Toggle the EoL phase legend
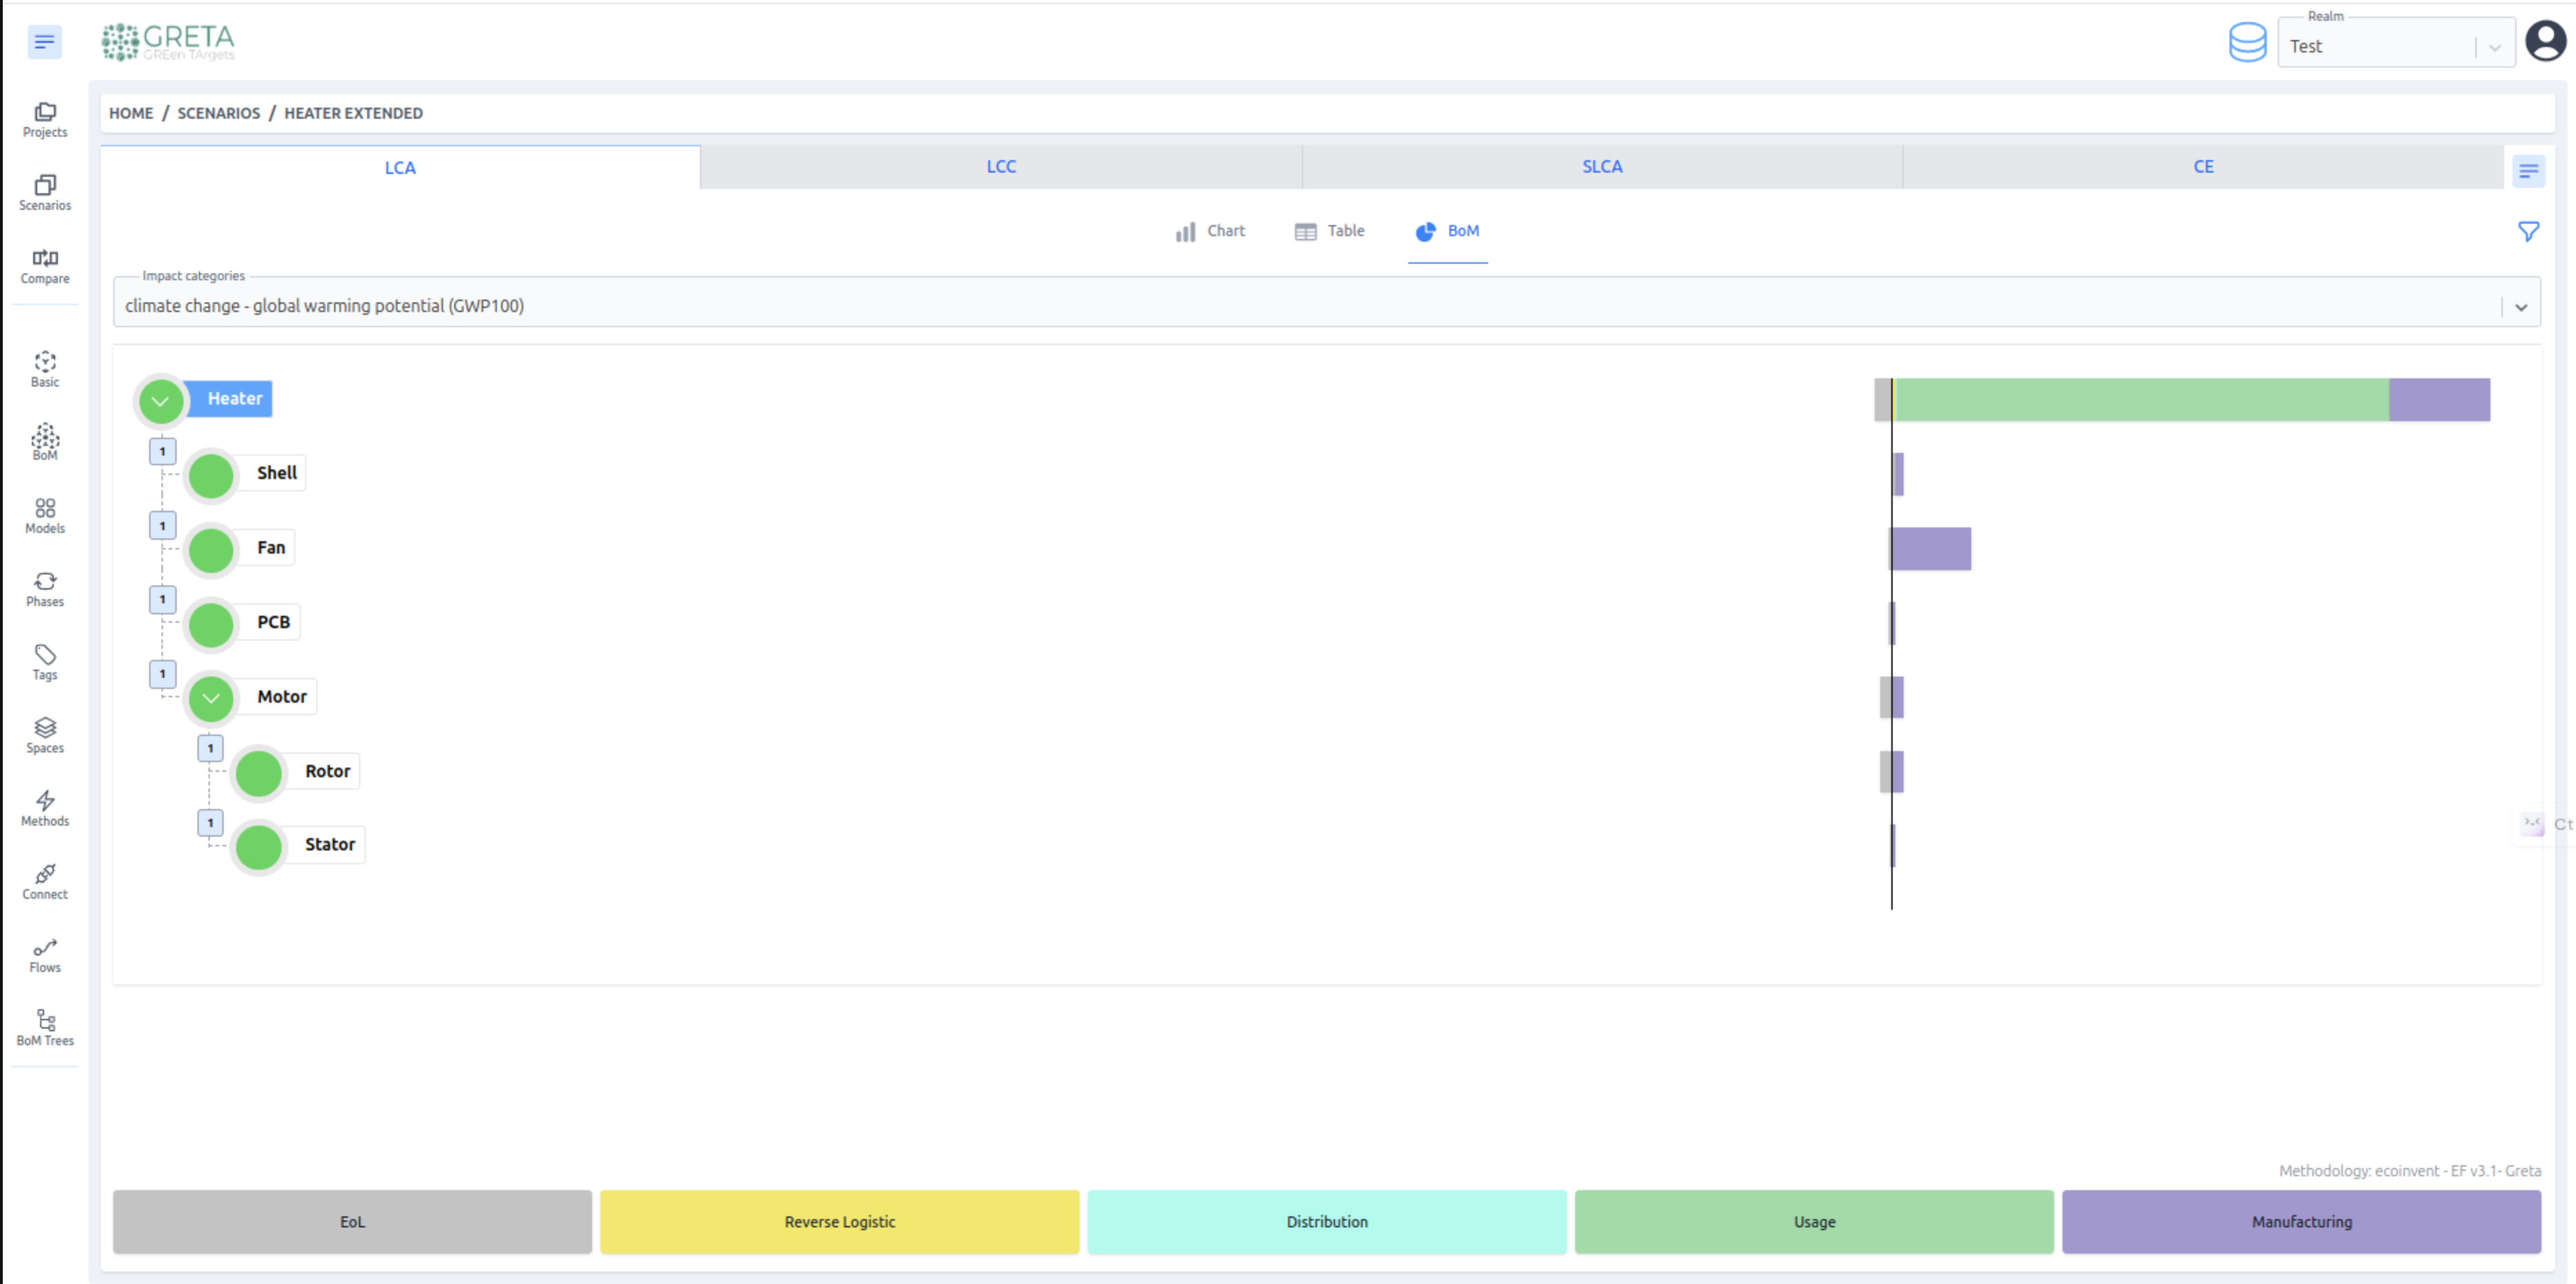This screenshot has height=1284, width=2576. point(352,1221)
